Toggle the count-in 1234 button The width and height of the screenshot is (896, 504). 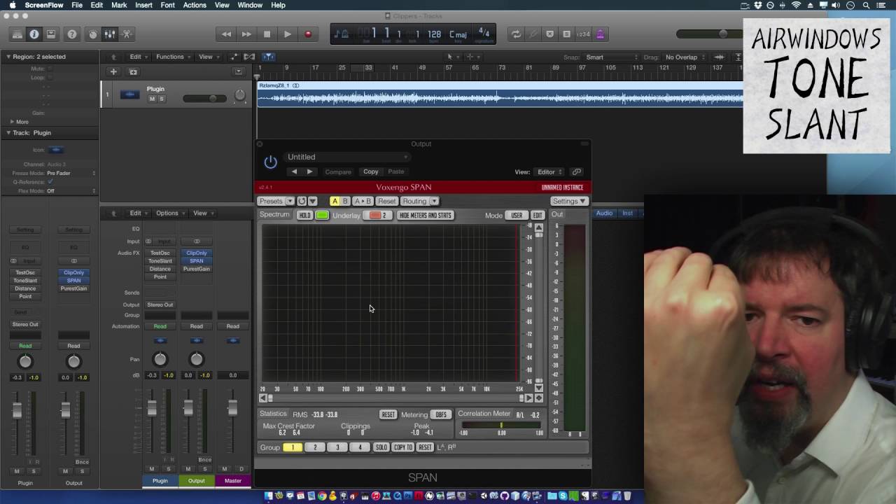[x=583, y=34]
